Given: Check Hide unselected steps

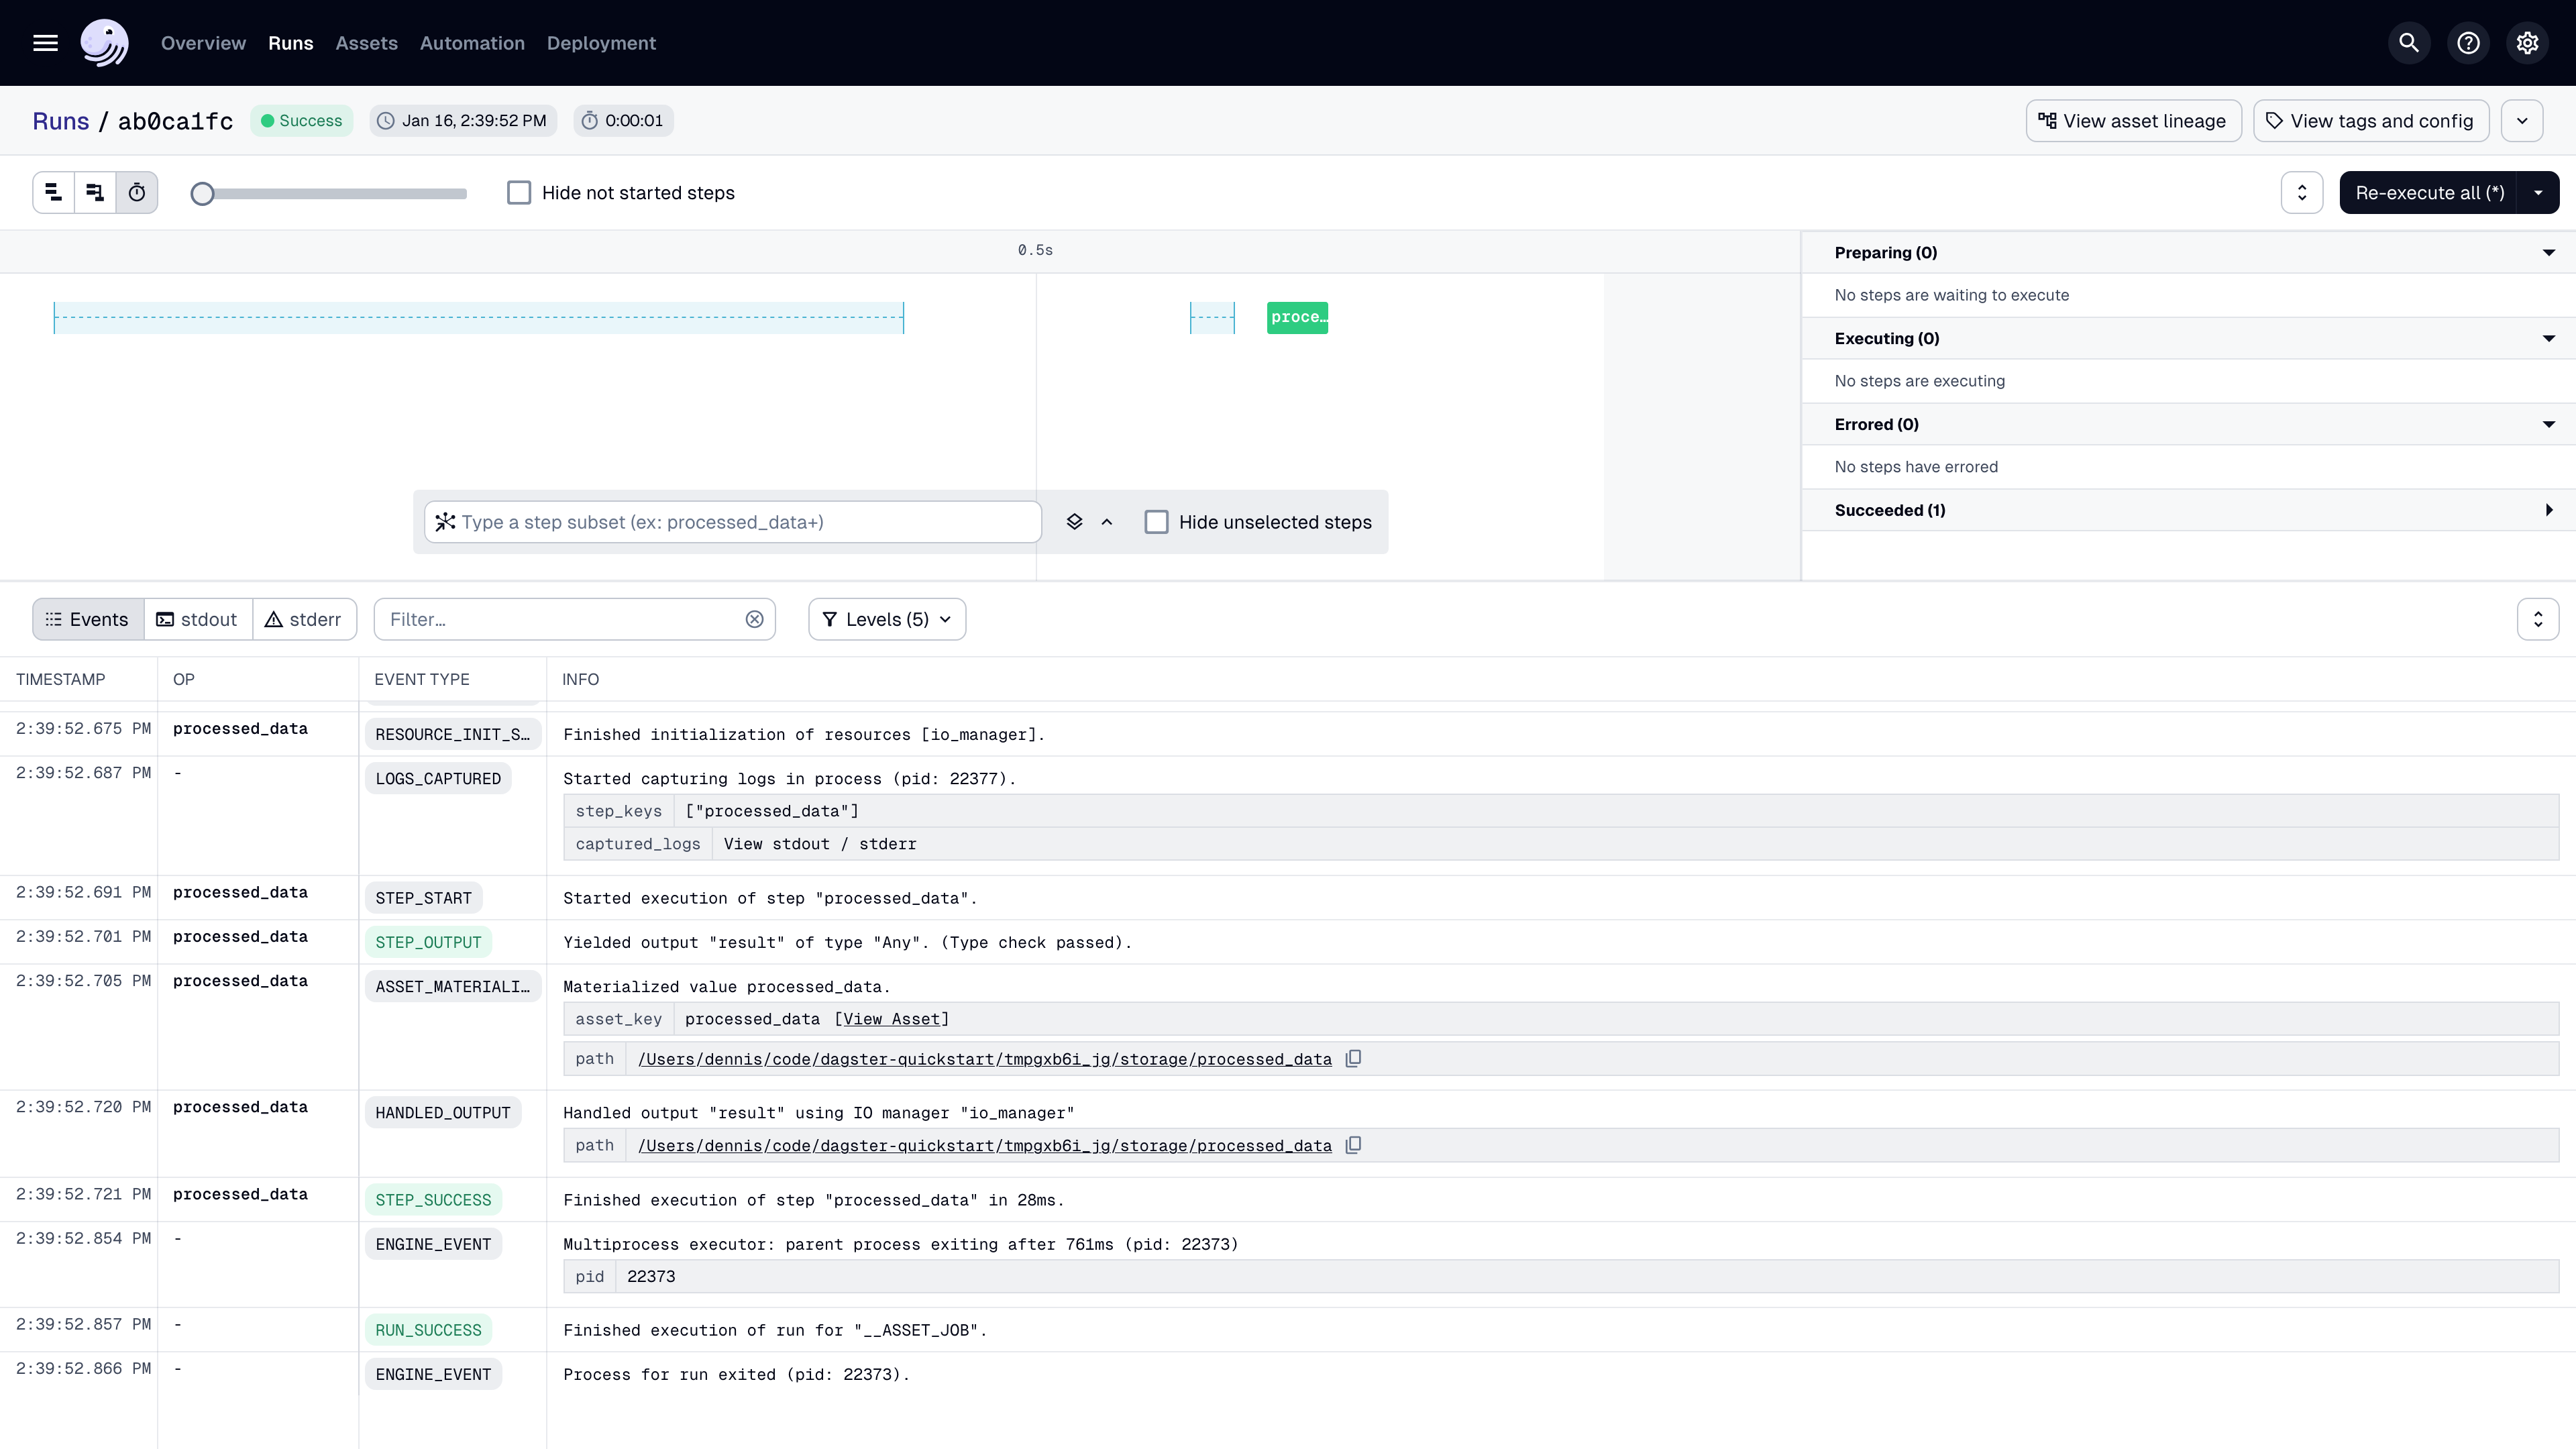Looking at the screenshot, I should pos(1156,522).
